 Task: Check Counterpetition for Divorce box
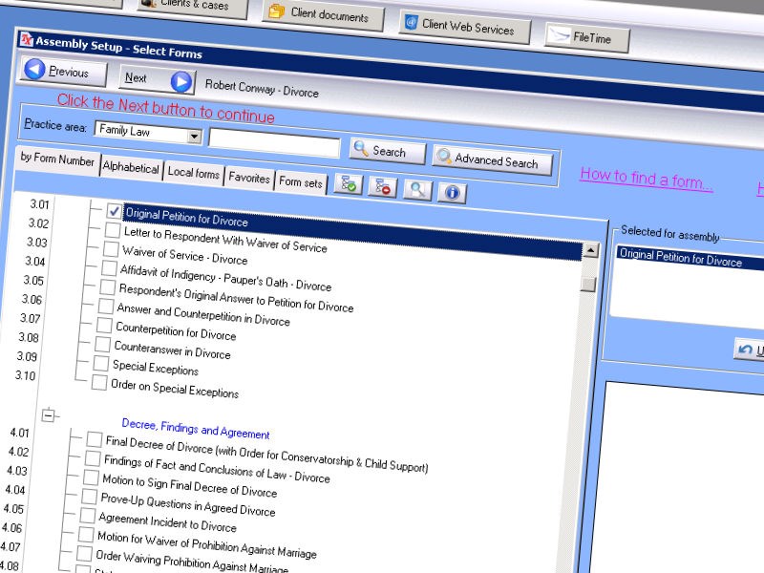click(x=104, y=325)
